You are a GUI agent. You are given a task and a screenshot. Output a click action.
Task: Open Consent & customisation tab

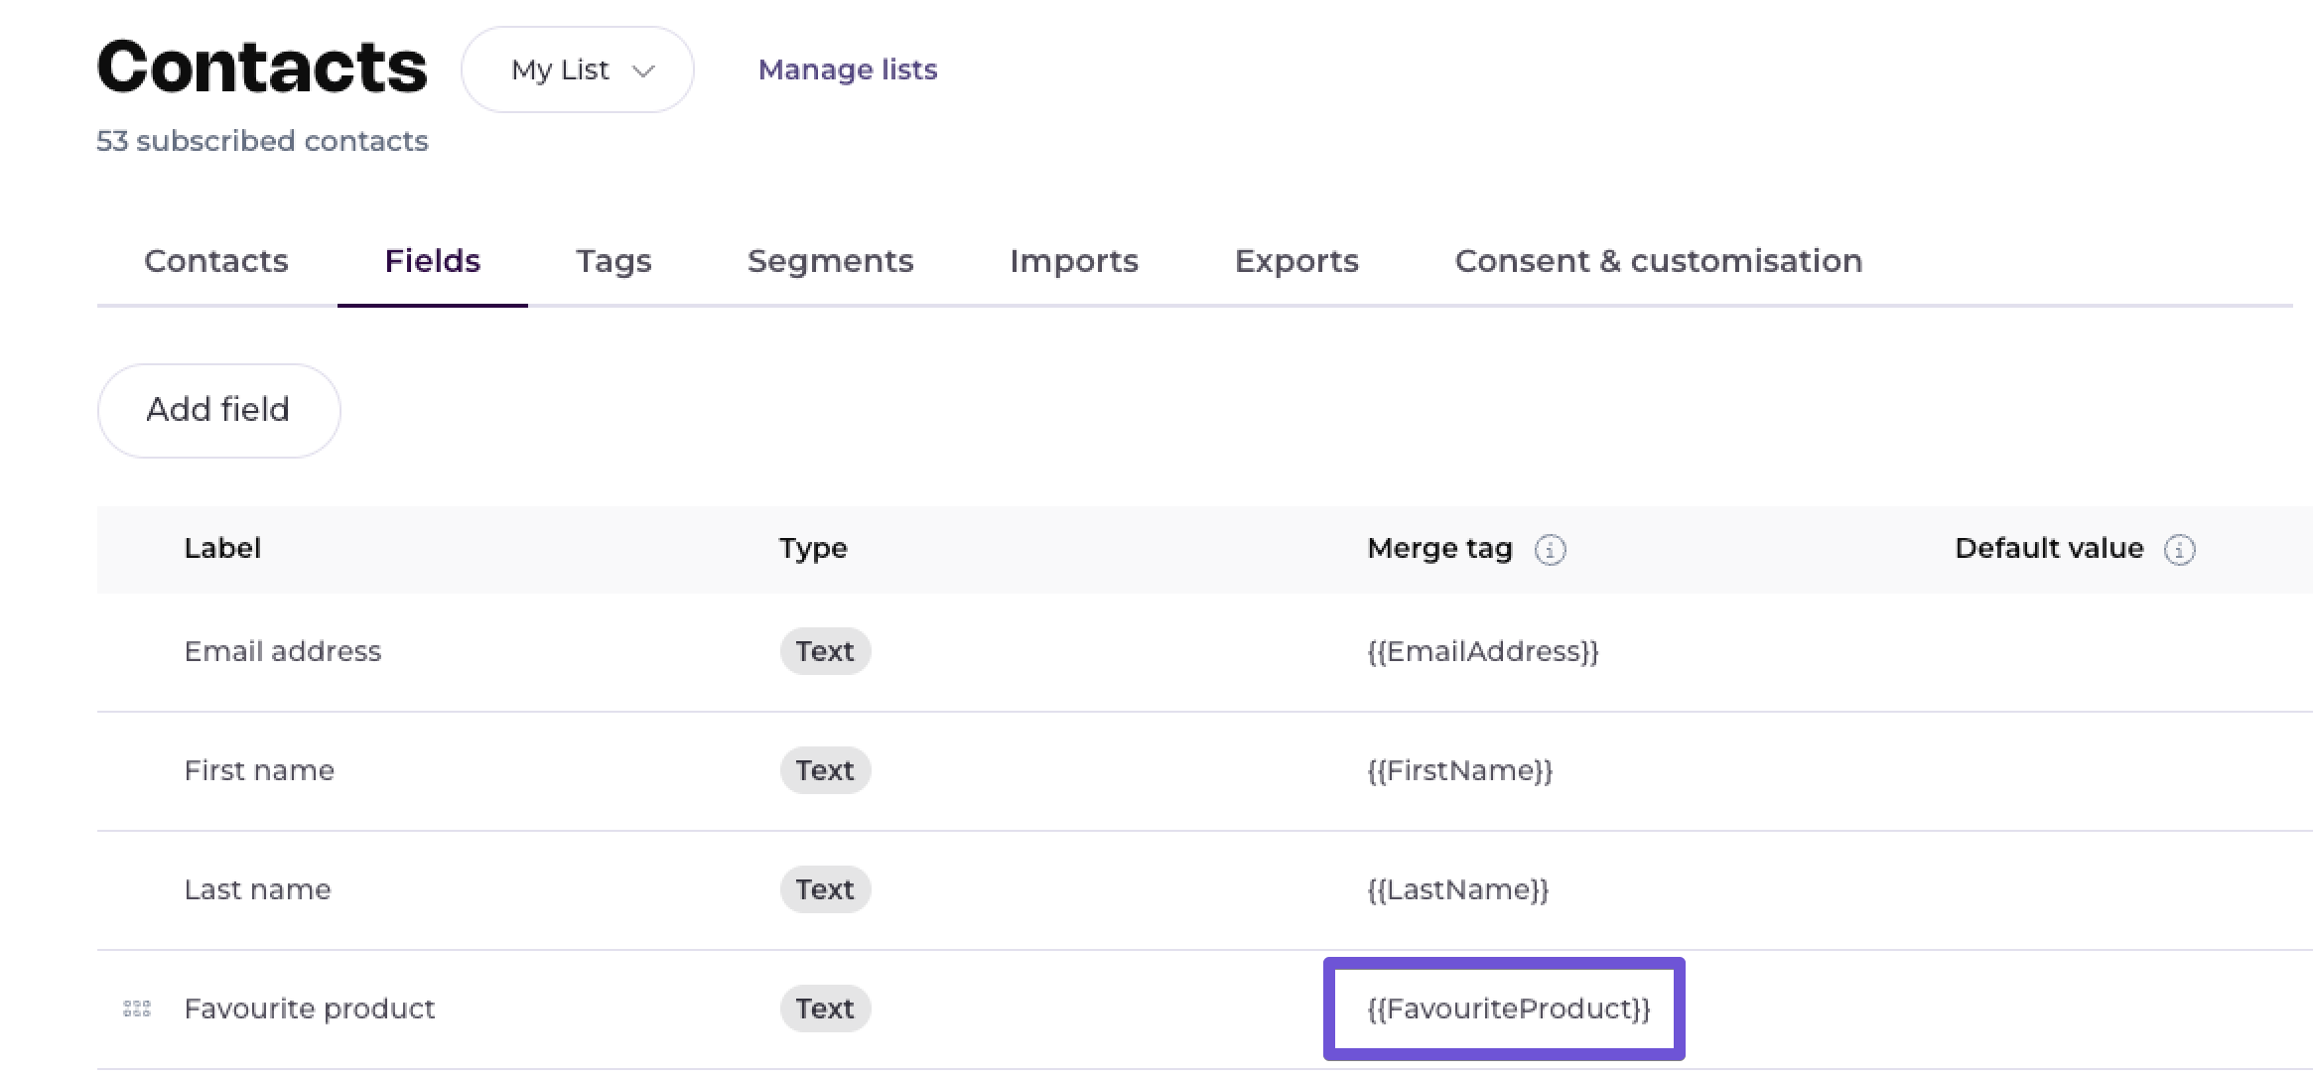click(x=1658, y=261)
